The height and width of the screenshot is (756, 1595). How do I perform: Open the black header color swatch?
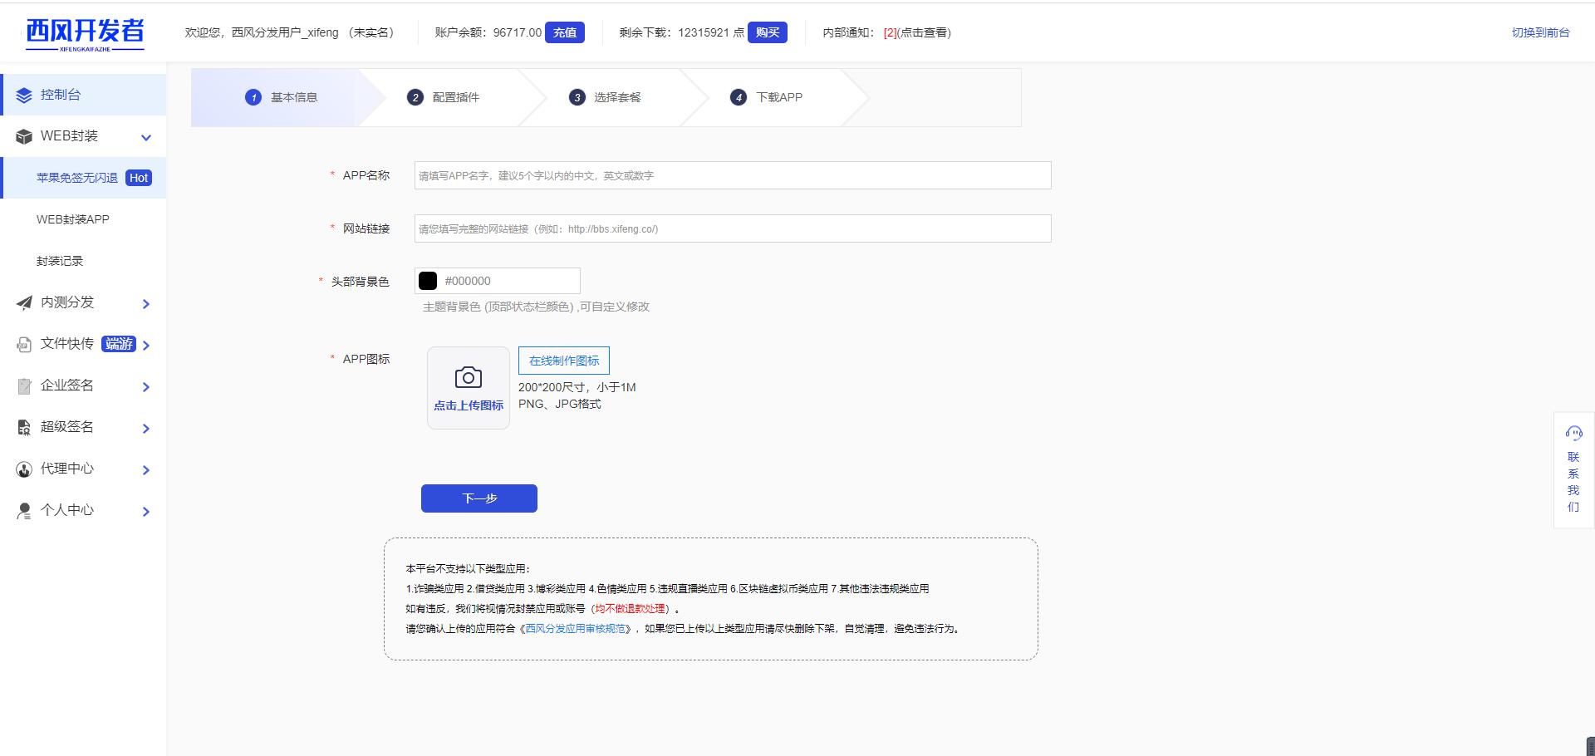point(428,281)
